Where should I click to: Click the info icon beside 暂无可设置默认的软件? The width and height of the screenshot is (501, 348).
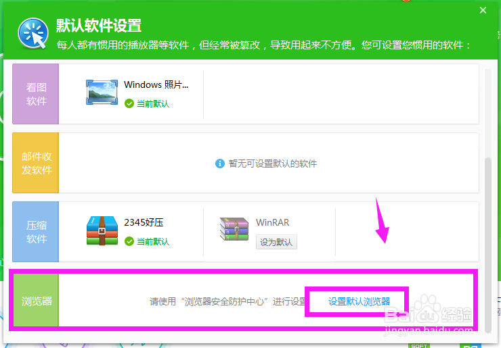220,164
